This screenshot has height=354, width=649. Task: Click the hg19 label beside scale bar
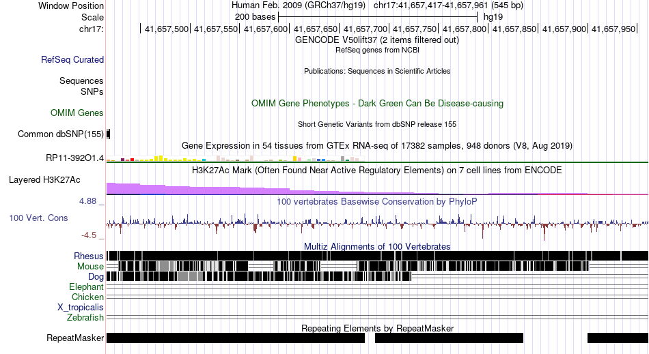click(x=493, y=17)
